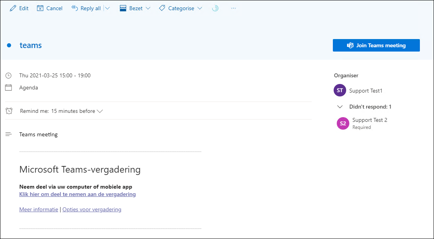The width and height of the screenshot is (434, 239).
Task: Click the Edit pencil icon
Action: [x=13, y=8]
